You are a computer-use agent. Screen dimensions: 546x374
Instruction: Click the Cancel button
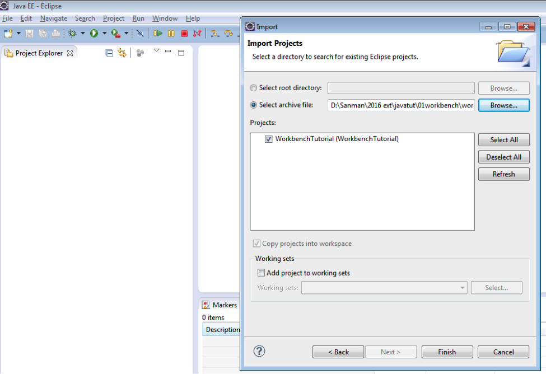point(503,352)
